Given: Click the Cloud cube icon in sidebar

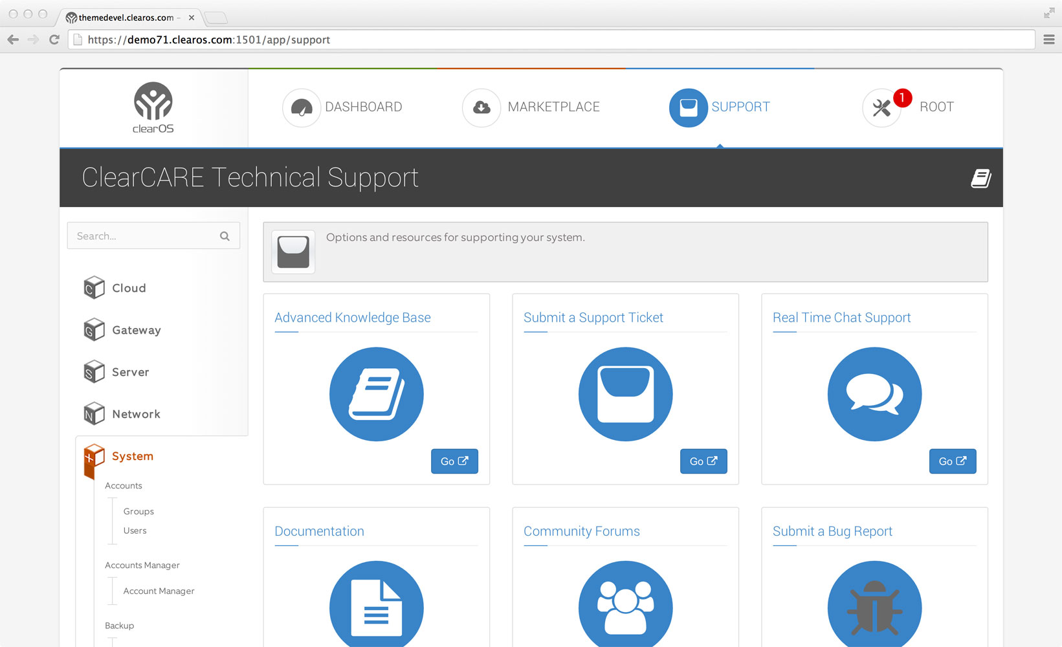Looking at the screenshot, I should click(x=94, y=288).
